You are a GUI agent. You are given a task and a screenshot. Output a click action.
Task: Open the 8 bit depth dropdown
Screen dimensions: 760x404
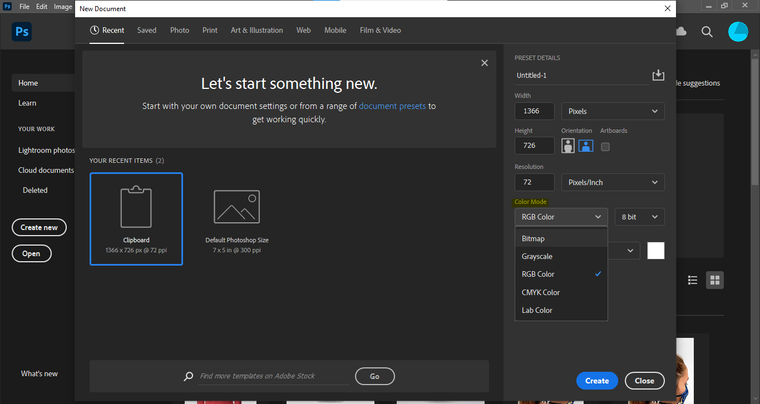[x=639, y=217]
